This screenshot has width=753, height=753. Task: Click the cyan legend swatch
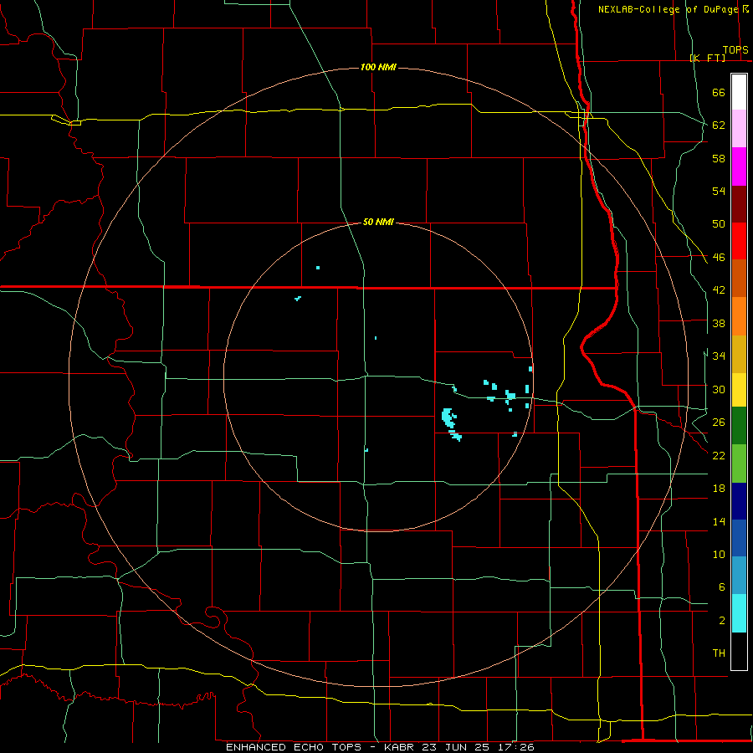[739, 613]
